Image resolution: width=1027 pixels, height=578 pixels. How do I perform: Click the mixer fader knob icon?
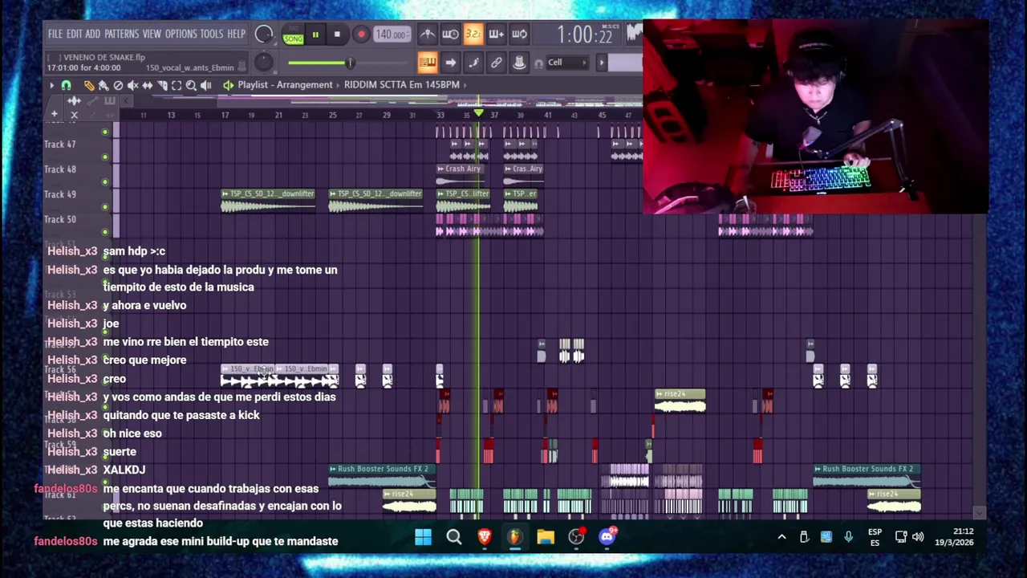coord(519,63)
